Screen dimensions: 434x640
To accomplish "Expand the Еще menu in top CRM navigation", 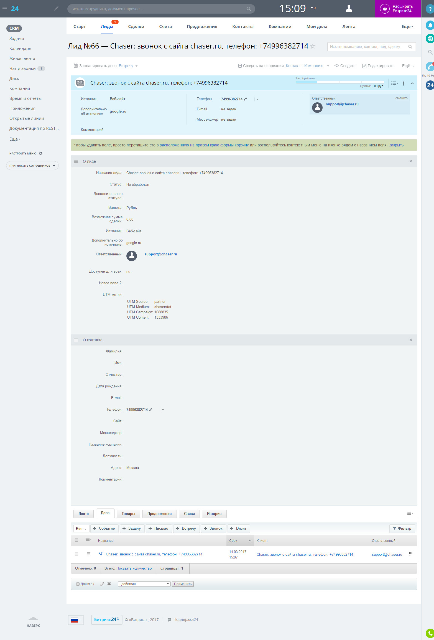I will (x=407, y=27).
